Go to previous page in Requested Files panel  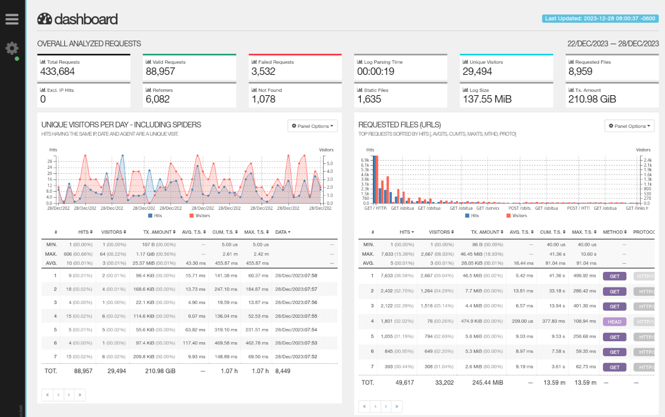point(375,406)
